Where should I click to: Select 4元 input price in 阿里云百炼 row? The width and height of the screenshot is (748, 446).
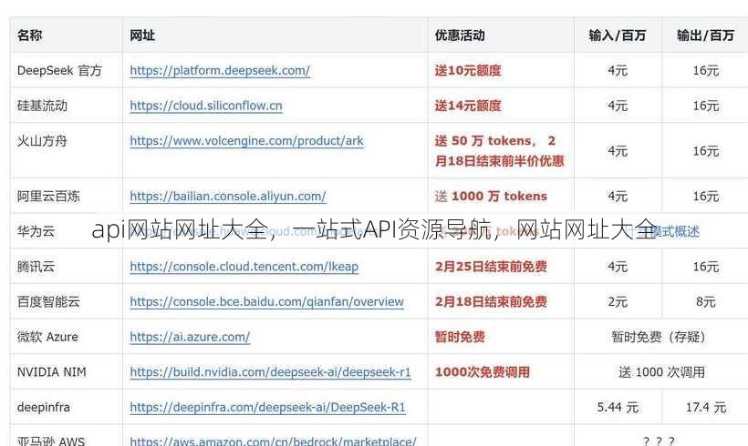click(x=618, y=196)
